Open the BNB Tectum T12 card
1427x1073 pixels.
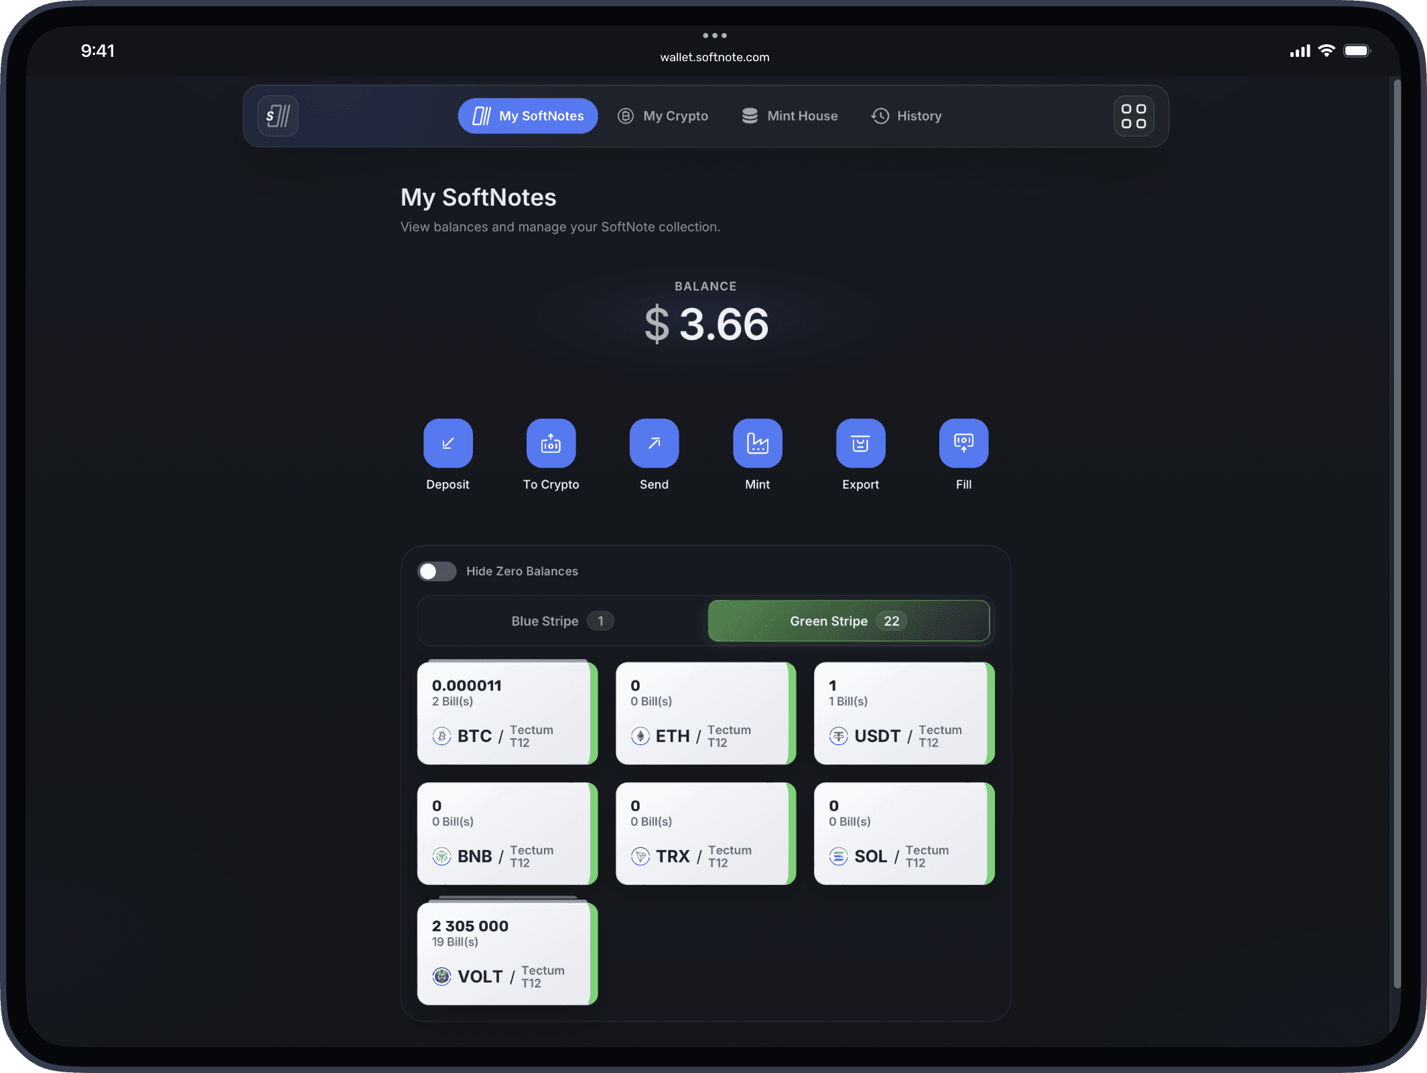click(x=507, y=834)
